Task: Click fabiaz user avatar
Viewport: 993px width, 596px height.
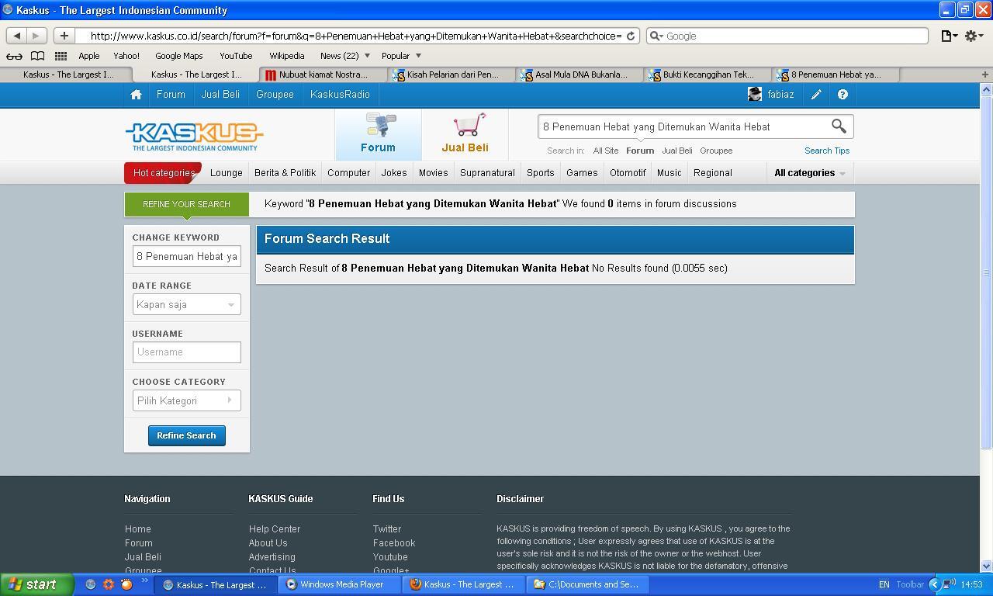Action: pyautogui.click(x=755, y=95)
